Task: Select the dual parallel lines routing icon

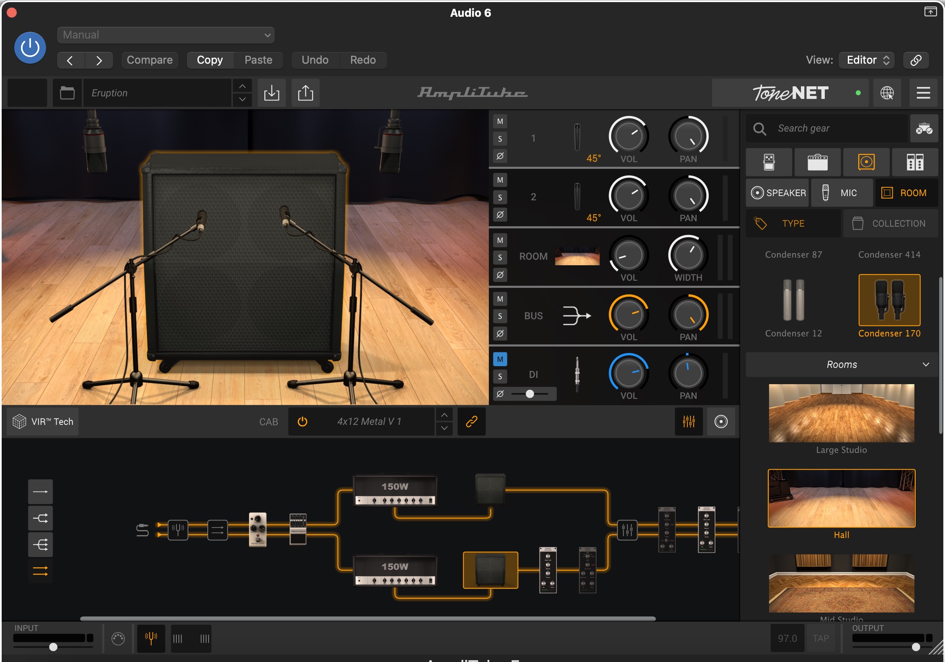Action: 41,571
